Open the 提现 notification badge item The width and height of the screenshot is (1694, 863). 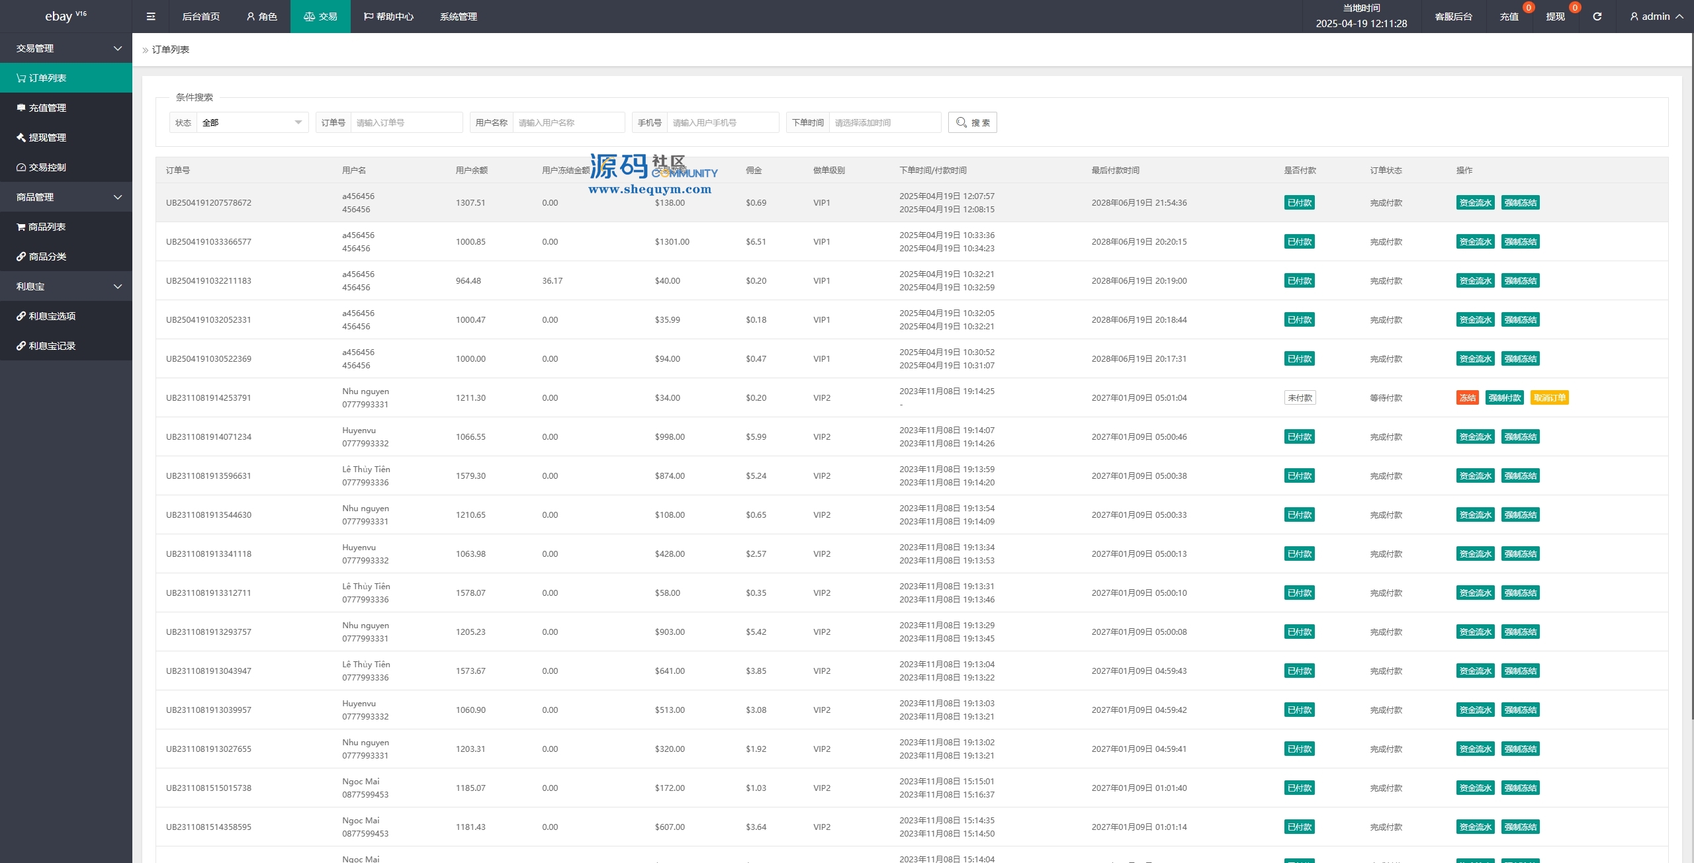pos(1555,17)
